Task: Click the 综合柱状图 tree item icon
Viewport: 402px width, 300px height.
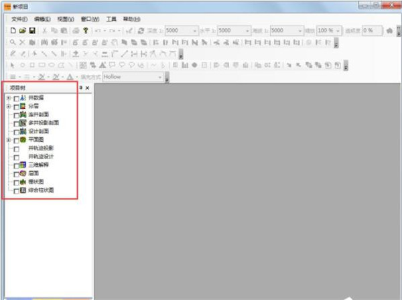Action: pos(23,190)
